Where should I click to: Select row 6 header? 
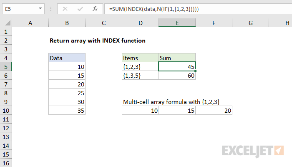[6, 76]
